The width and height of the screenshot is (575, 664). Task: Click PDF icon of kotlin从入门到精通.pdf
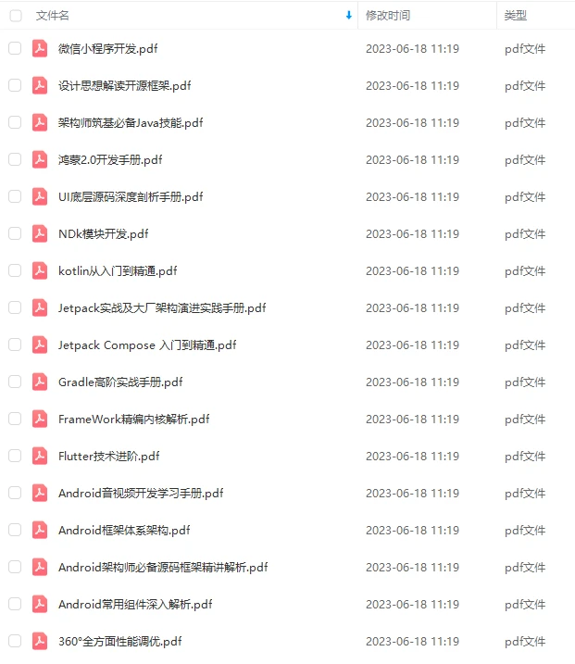click(x=40, y=270)
